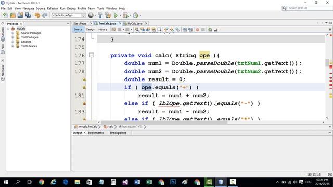Click the editor horizontal scrollbar
Viewport: 333px width, 187px height.
[164, 122]
